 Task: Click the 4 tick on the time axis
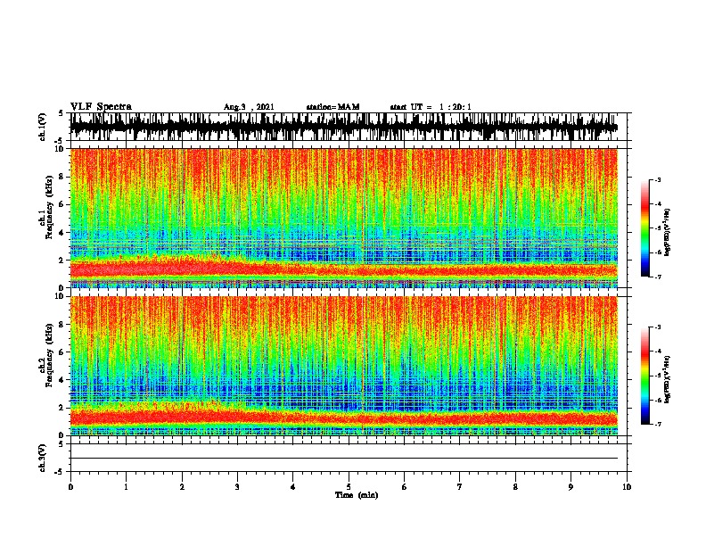click(293, 487)
